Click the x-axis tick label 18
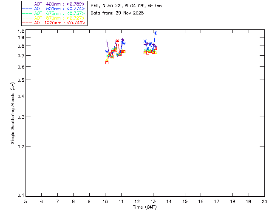 point(232,201)
